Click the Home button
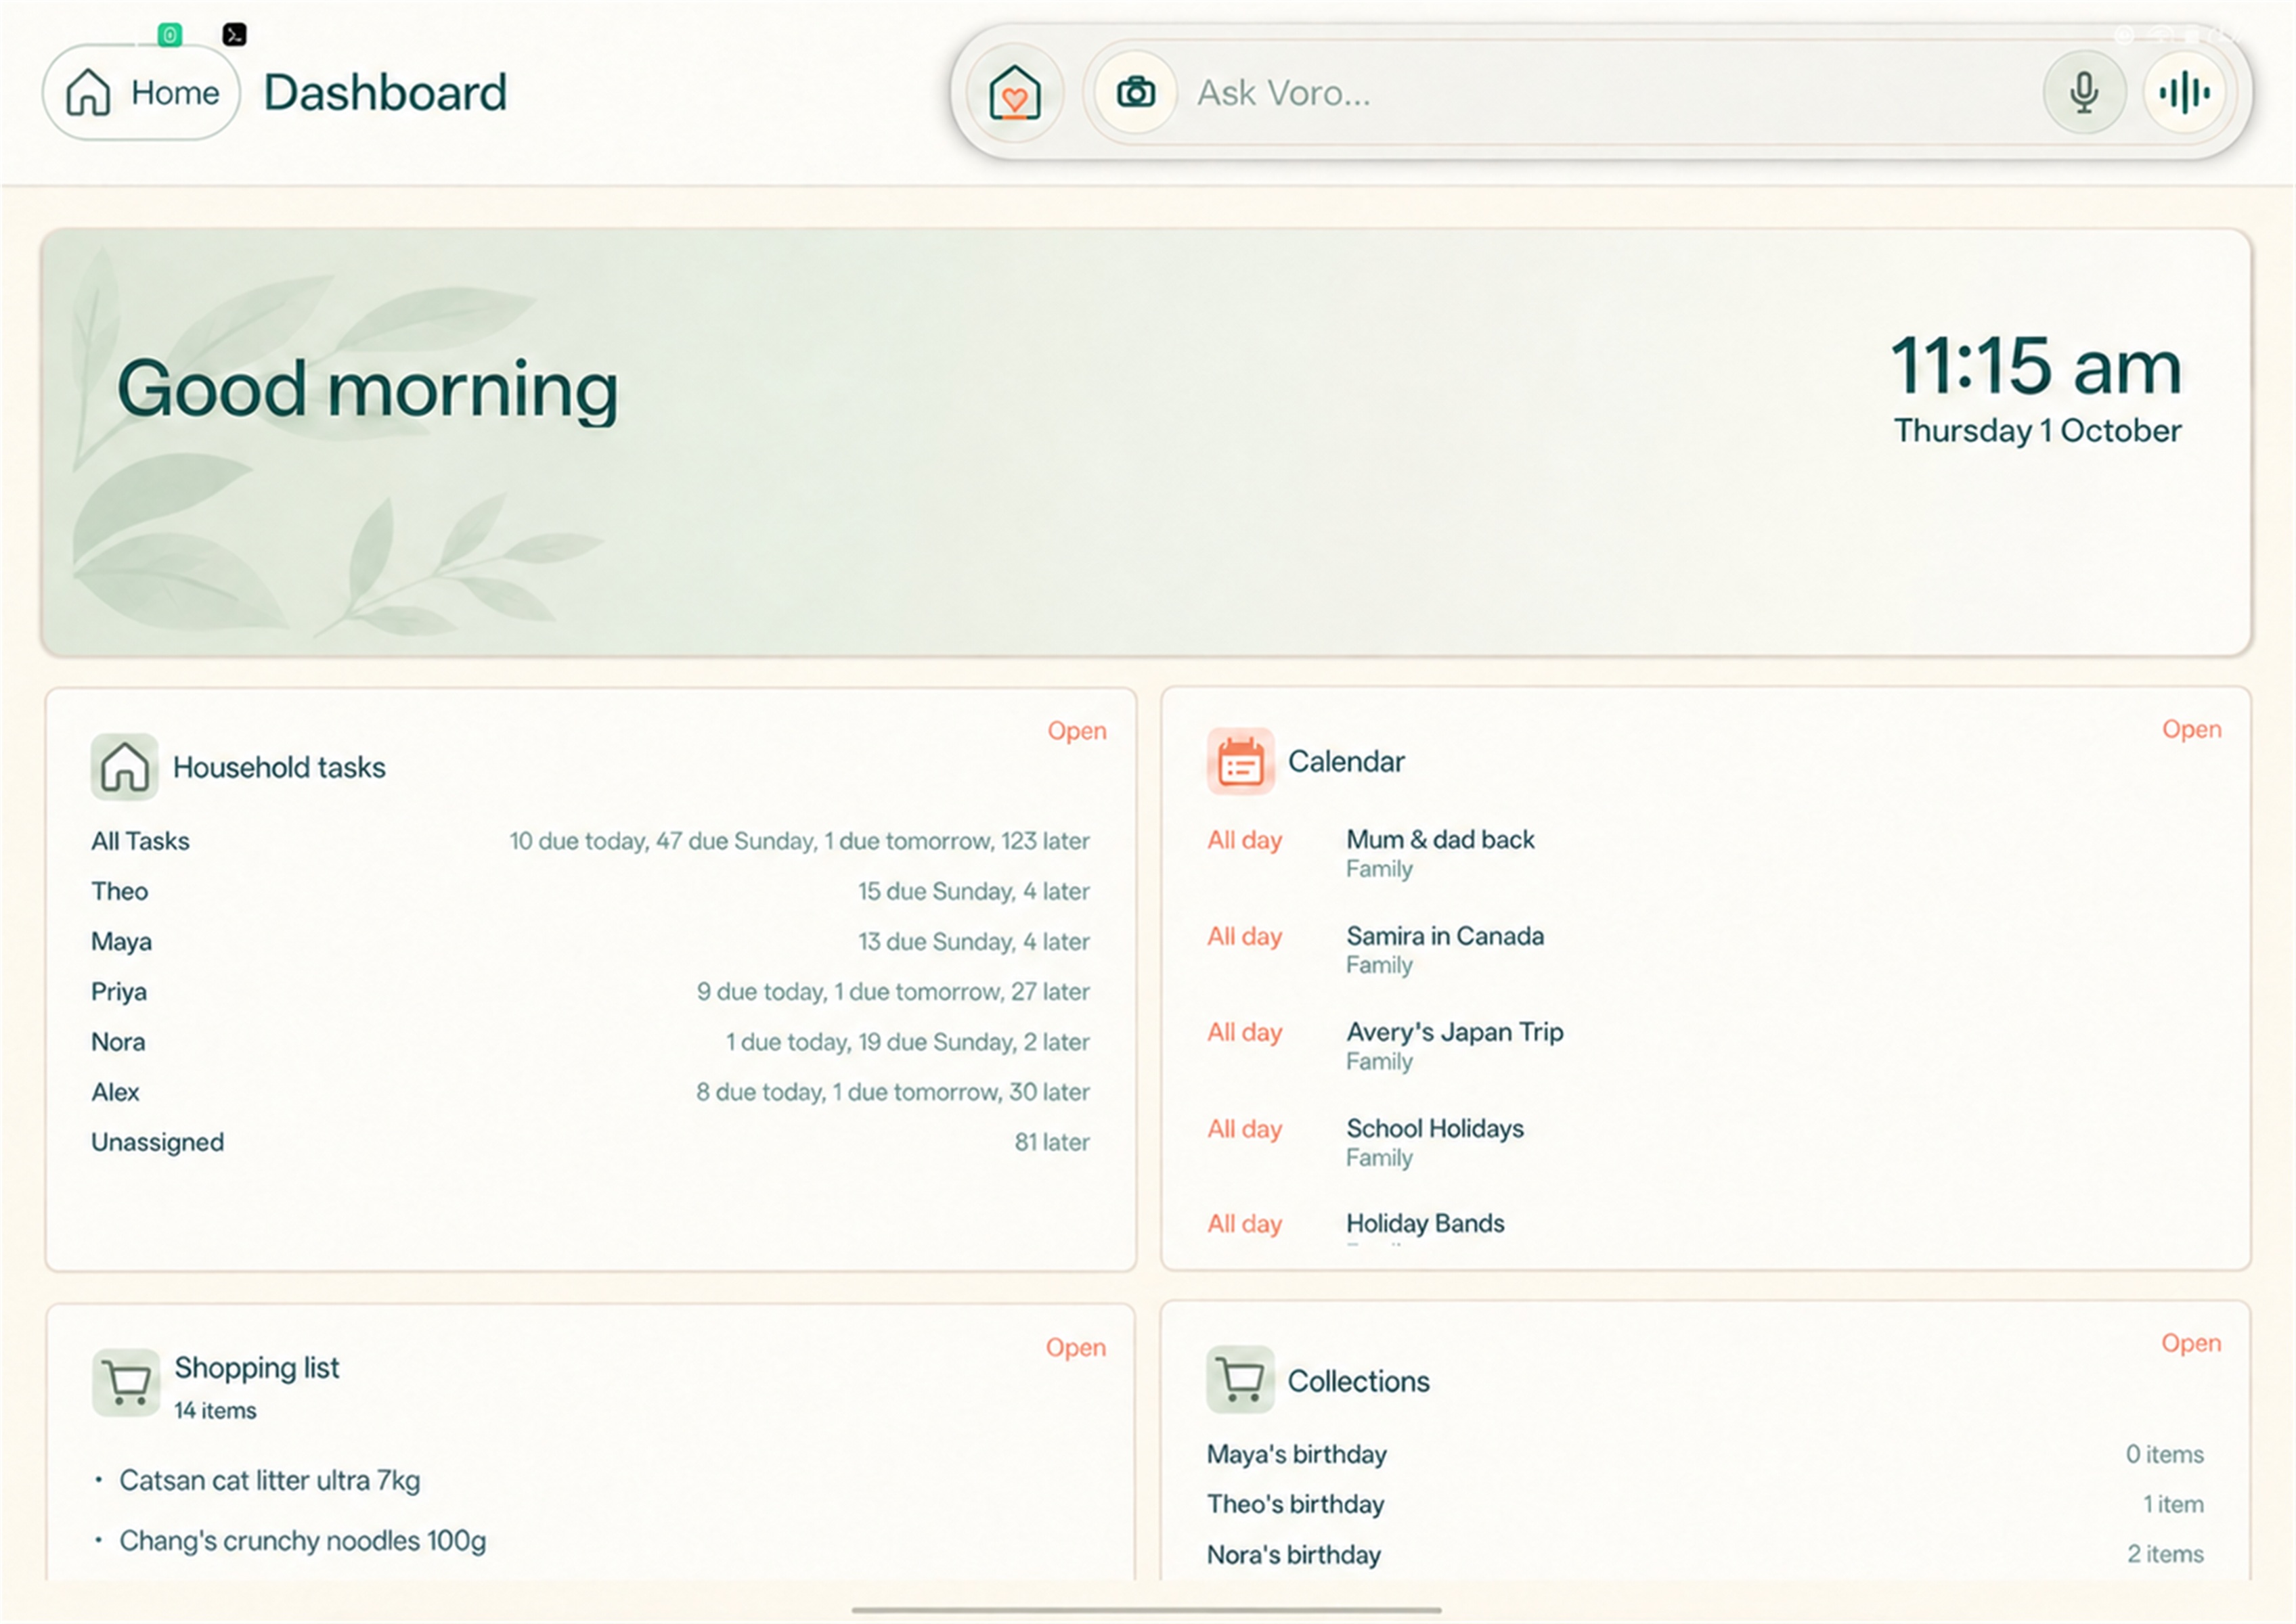This screenshot has height=1624, width=2296. coord(141,93)
